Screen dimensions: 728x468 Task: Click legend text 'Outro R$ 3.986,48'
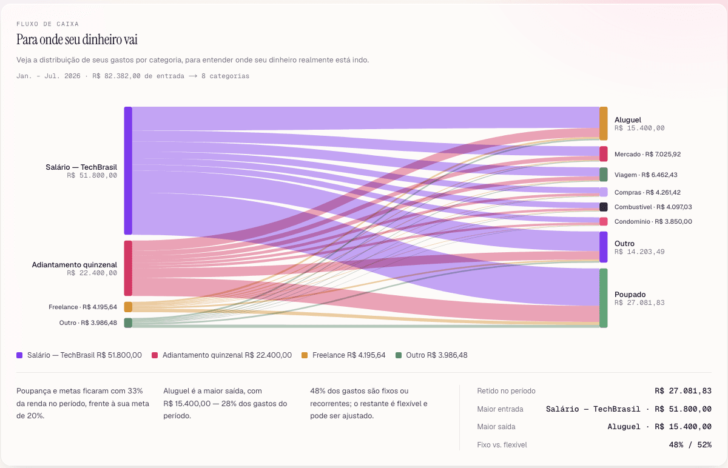pyautogui.click(x=437, y=355)
